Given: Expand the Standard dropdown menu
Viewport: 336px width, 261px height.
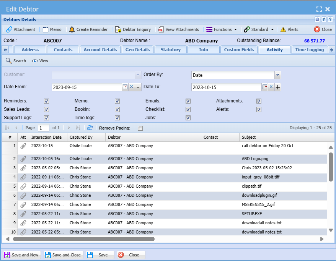Looking at the screenshot, I should tap(259, 29).
